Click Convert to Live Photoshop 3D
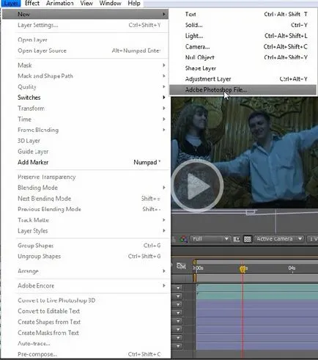Image resolution: width=318 pixels, height=360 pixels. tap(85, 301)
